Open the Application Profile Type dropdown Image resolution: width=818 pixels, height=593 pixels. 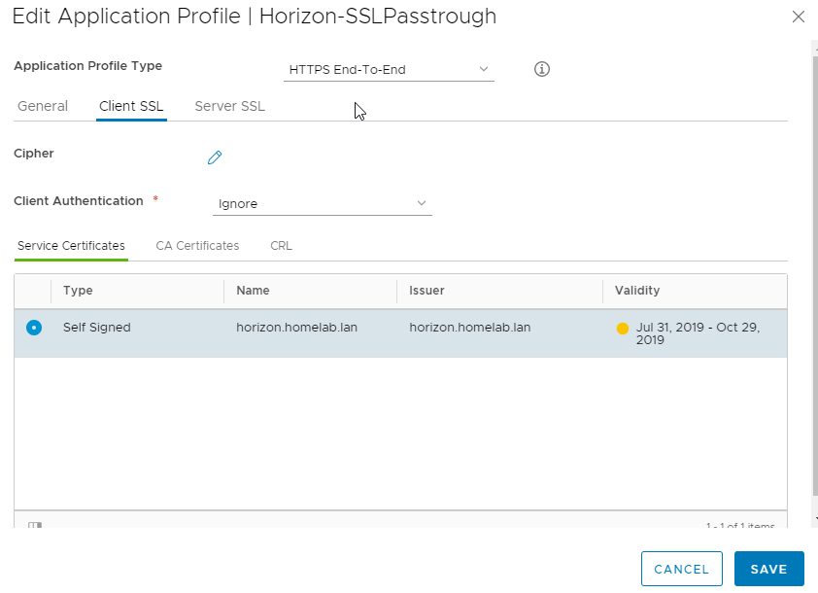tap(389, 69)
